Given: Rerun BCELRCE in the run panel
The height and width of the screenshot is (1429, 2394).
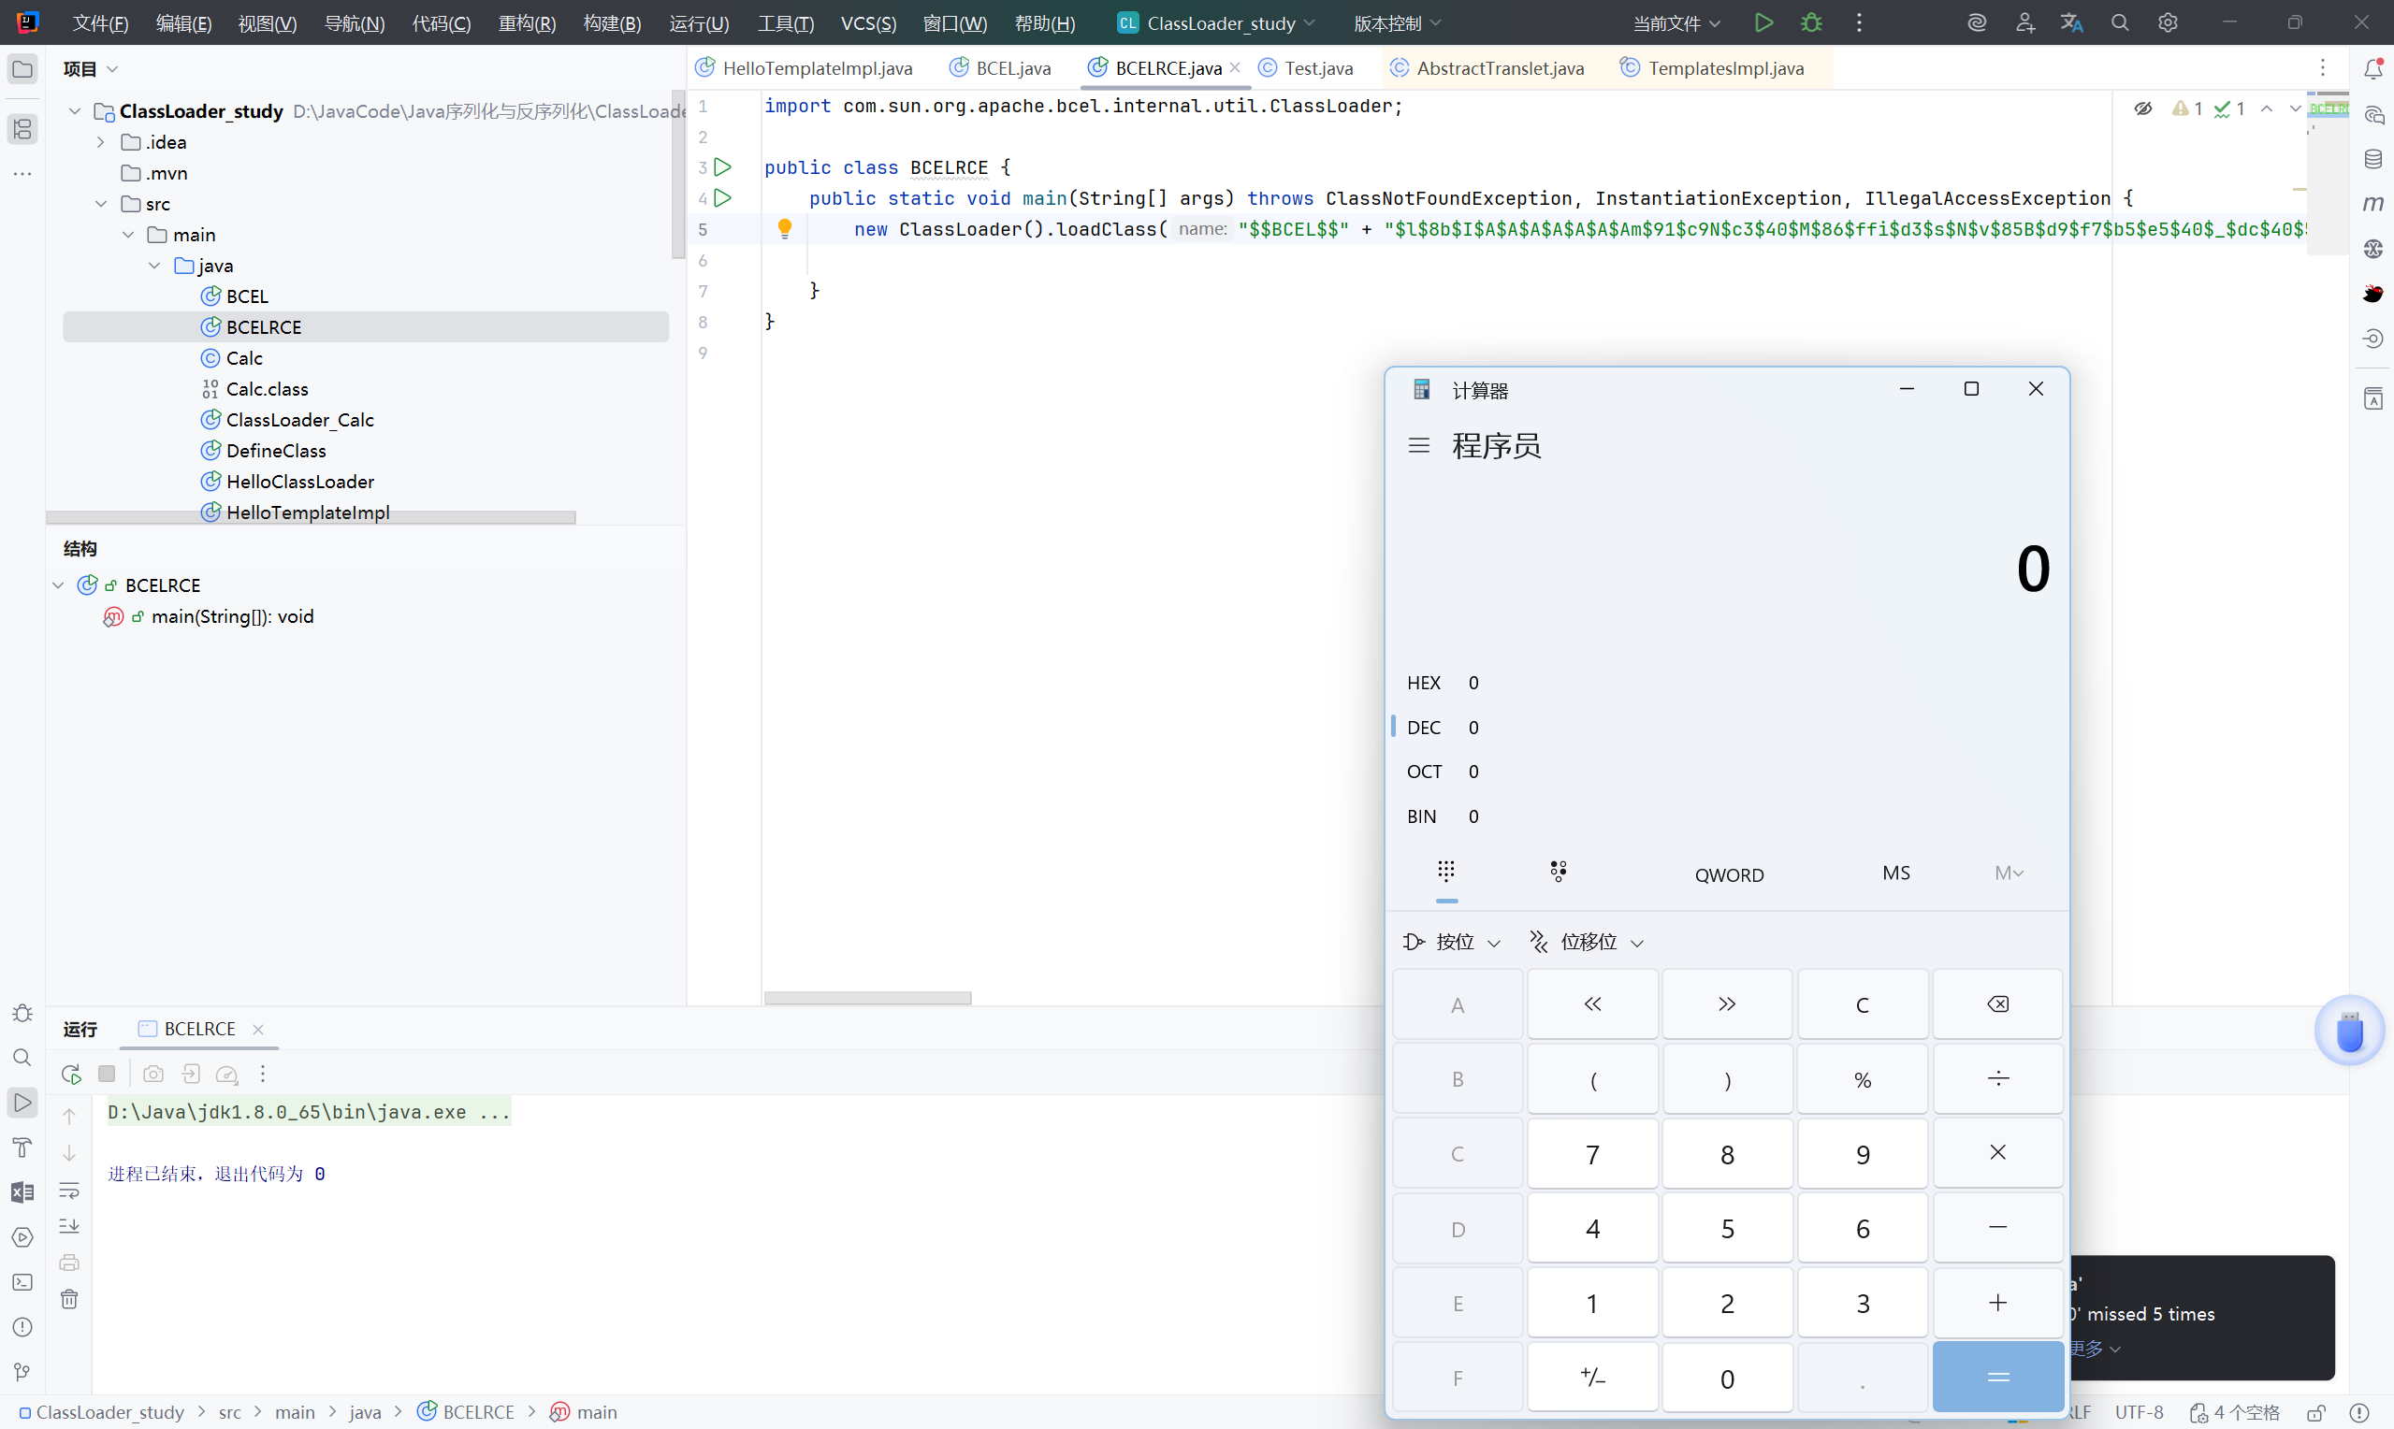Looking at the screenshot, I should point(70,1074).
